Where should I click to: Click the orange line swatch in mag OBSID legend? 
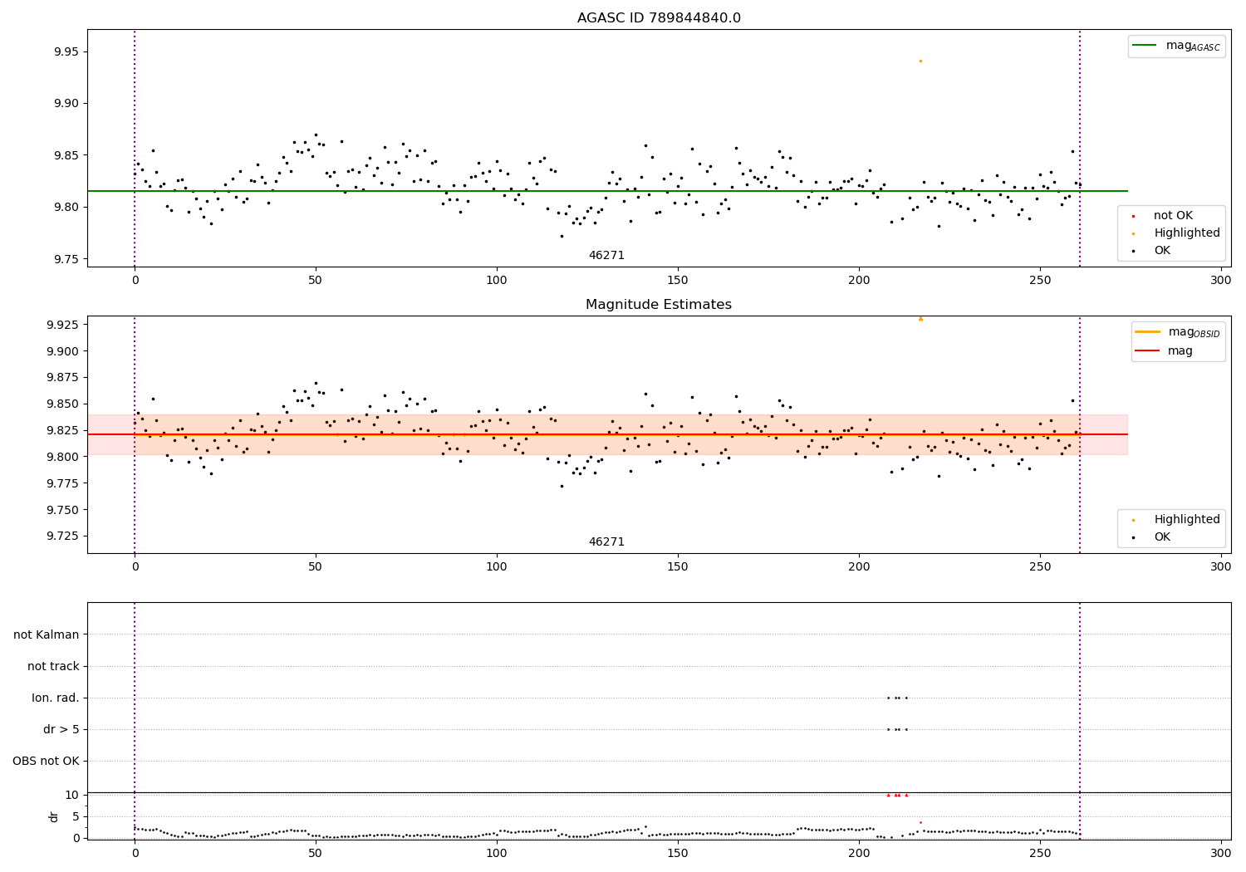(1147, 332)
